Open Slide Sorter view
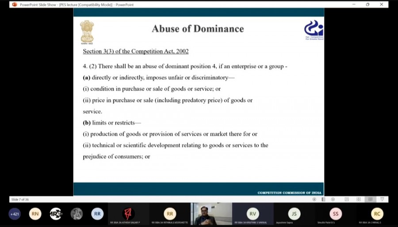 (x=359, y=199)
